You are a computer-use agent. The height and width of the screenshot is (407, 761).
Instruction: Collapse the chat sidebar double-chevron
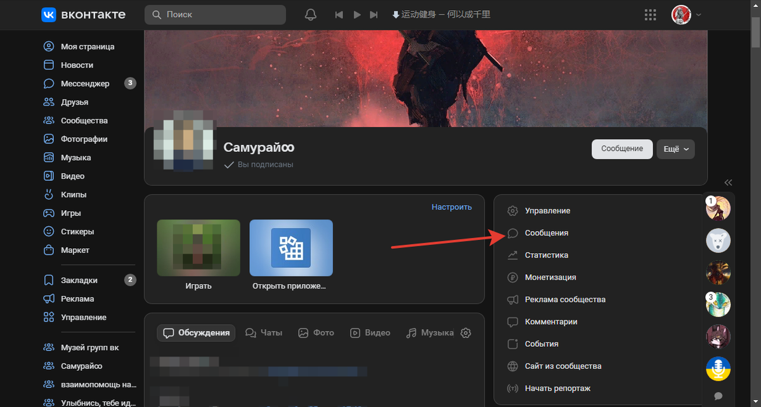tap(728, 182)
